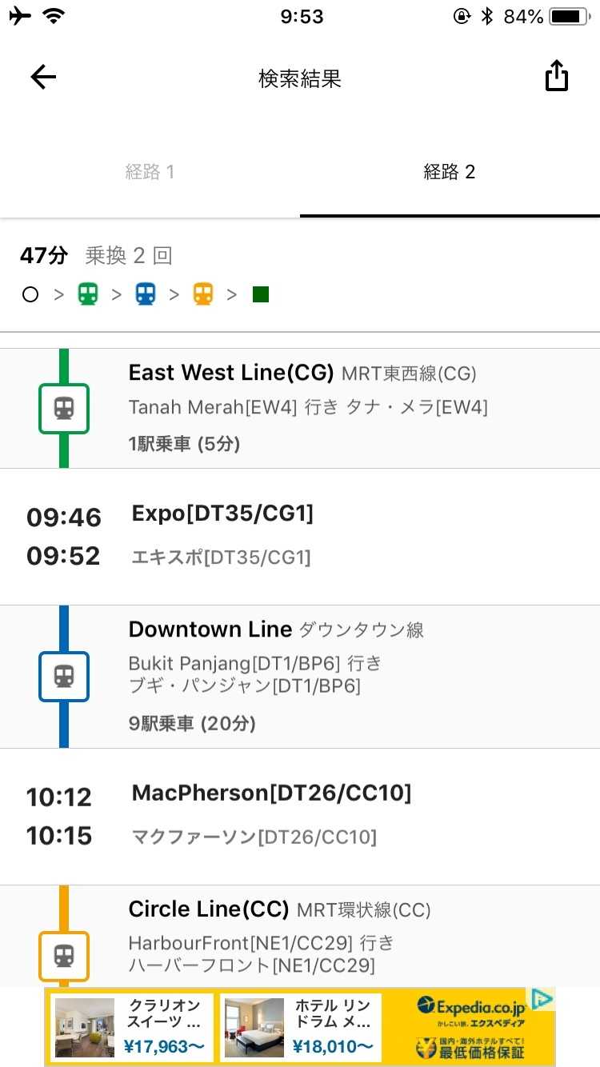Screen dimensions: 600x1067
Task: Tap green train icon in route summary
Action: tap(88, 294)
